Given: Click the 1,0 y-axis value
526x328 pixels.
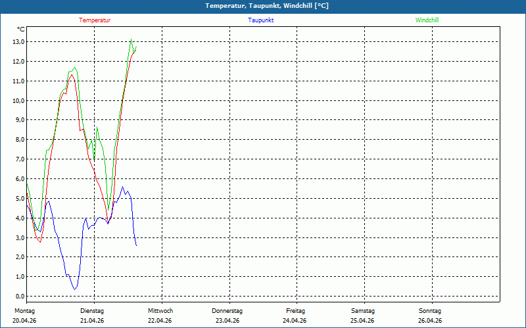Looking at the screenshot, I should (20, 276).
